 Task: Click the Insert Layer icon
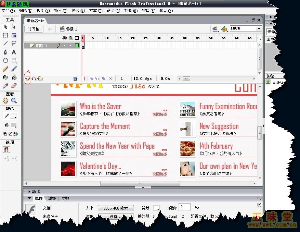[x=27, y=79]
